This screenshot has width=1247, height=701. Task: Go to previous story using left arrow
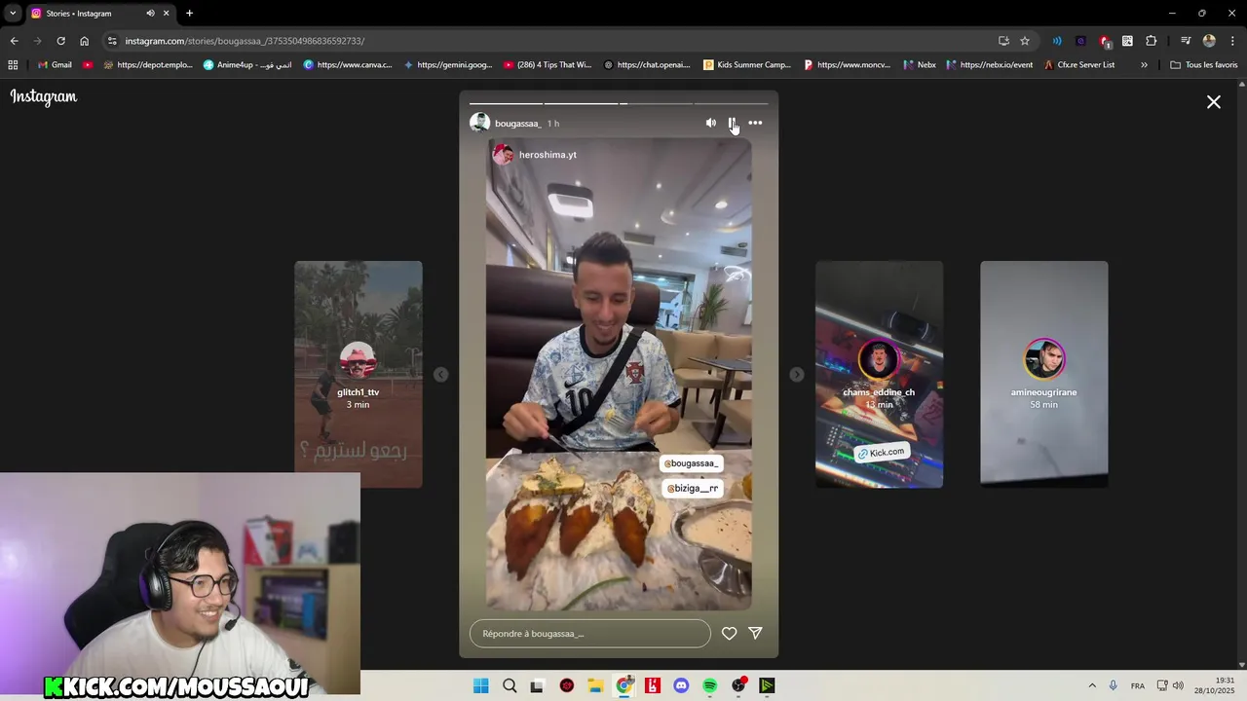(x=440, y=374)
